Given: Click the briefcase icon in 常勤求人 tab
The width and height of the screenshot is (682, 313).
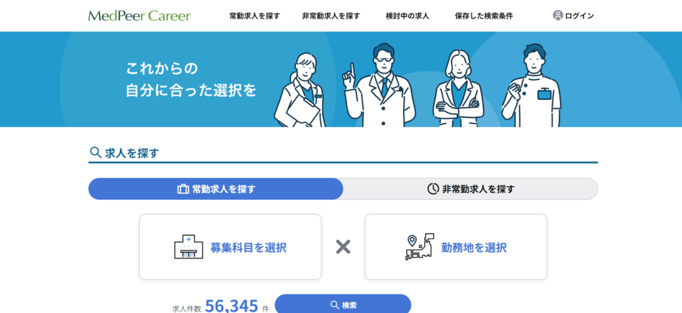Looking at the screenshot, I should 183,189.
